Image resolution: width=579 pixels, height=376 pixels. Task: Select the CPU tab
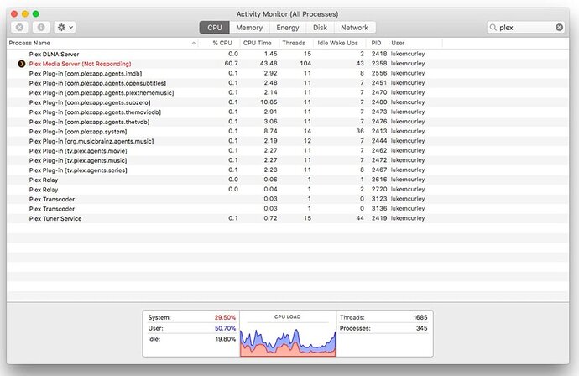215,28
